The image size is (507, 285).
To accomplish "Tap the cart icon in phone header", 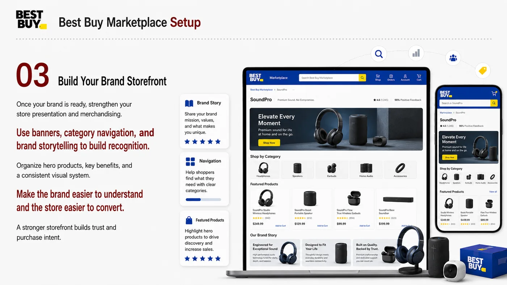I will (x=494, y=93).
